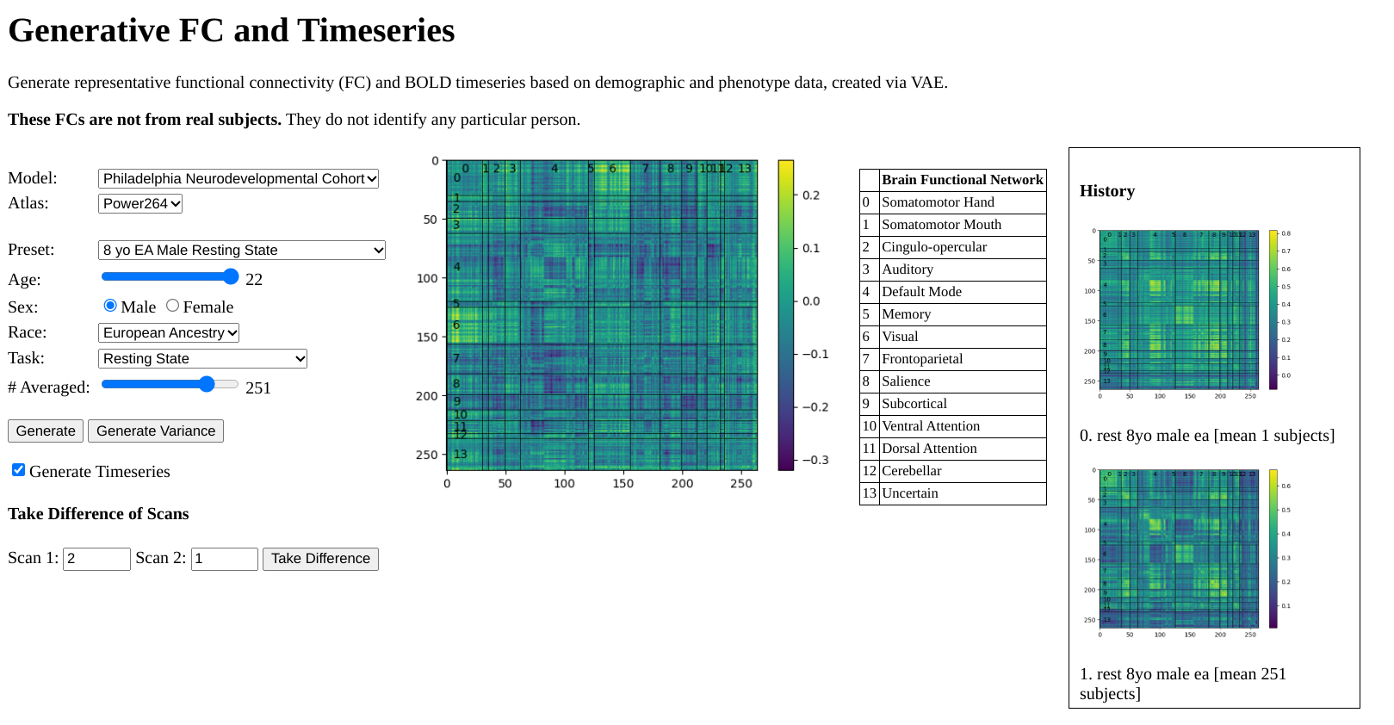The width and height of the screenshot is (1394, 725).
Task: Expand the Atlas Power264 dropdown
Action: tap(140, 203)
